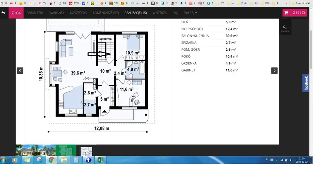Launch Excel from the Windows taskbar
Image resolution: width=315 pixels, height=177 pixels.
pos(100,160)
